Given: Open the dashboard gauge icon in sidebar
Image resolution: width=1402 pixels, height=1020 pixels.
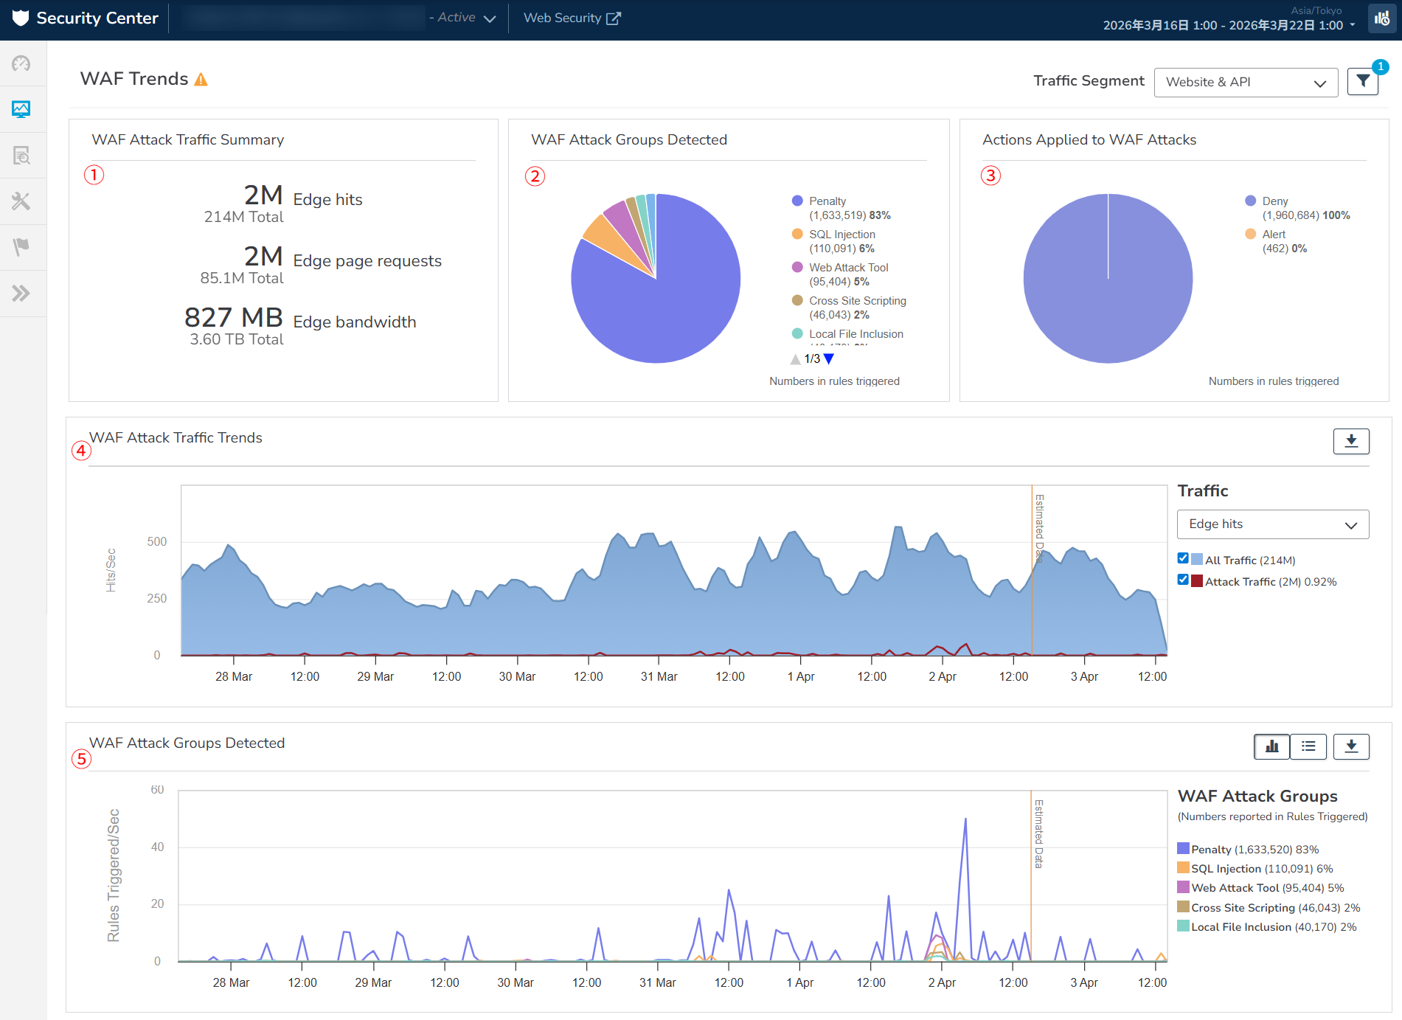Looking at the screenshot, I should pyautogui.click(x=21, y=64).
